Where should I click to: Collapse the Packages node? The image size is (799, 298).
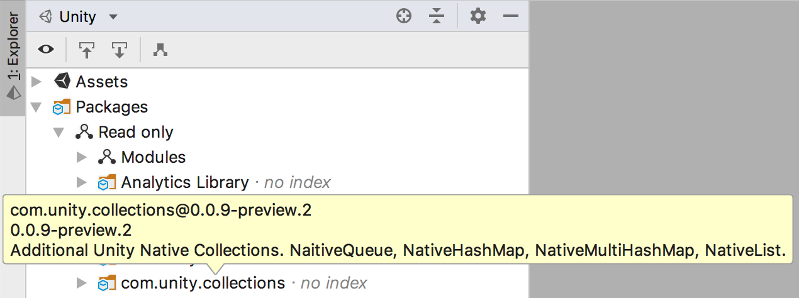coord(36,107)
